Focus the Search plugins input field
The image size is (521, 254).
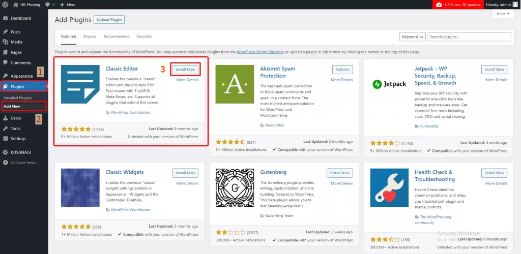(x=469, y=37)
